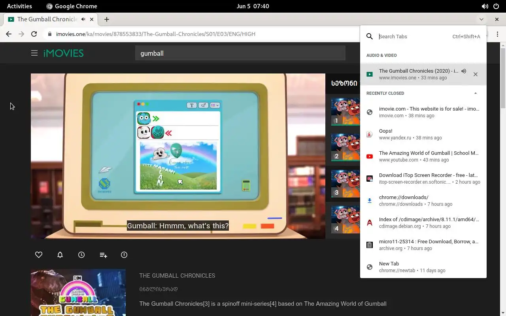Click the Gumball Chronicles poster image
This screenshot has height=316, width=506.
click(78, 293)
